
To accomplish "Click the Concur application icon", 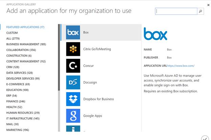I will coord(73,66).
